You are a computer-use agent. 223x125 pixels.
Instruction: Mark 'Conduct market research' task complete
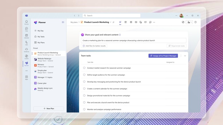pyautogui.click(x=84, y=68)
